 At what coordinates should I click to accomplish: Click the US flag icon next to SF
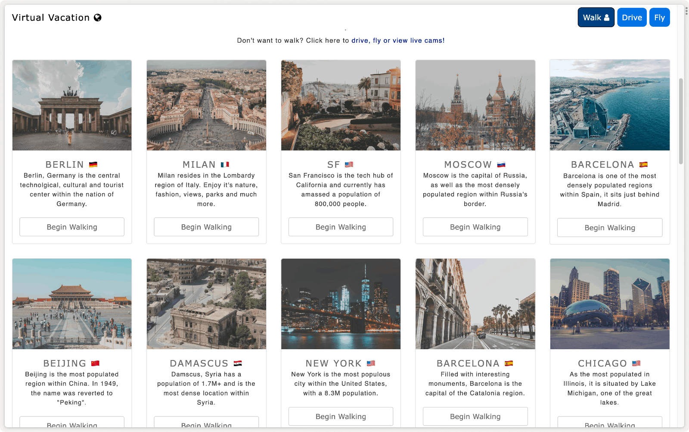(349, 165)
